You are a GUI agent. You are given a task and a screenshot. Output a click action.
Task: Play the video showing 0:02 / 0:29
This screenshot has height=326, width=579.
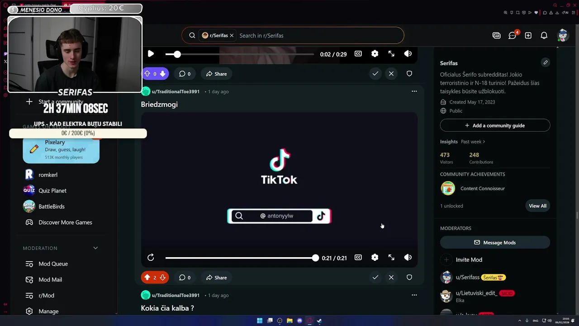151,54
